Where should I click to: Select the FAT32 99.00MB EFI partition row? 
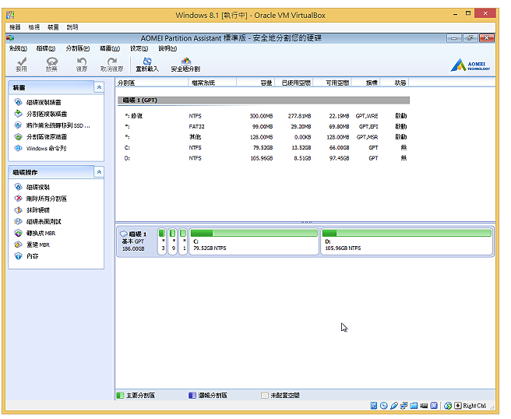(x=263, y=126)
